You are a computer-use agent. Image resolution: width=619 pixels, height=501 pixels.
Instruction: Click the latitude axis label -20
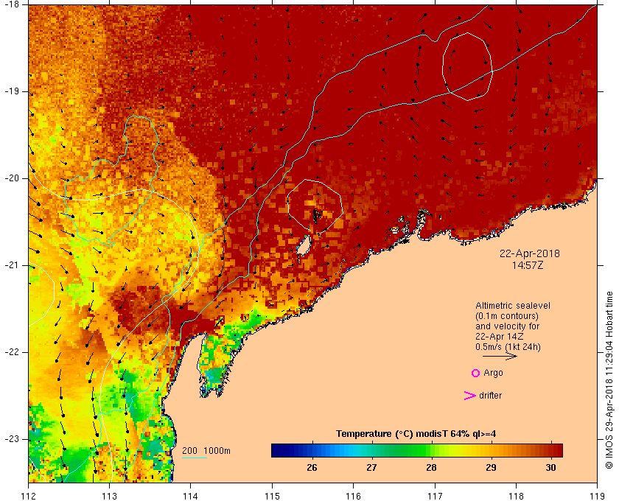click(x=12, y=178)
